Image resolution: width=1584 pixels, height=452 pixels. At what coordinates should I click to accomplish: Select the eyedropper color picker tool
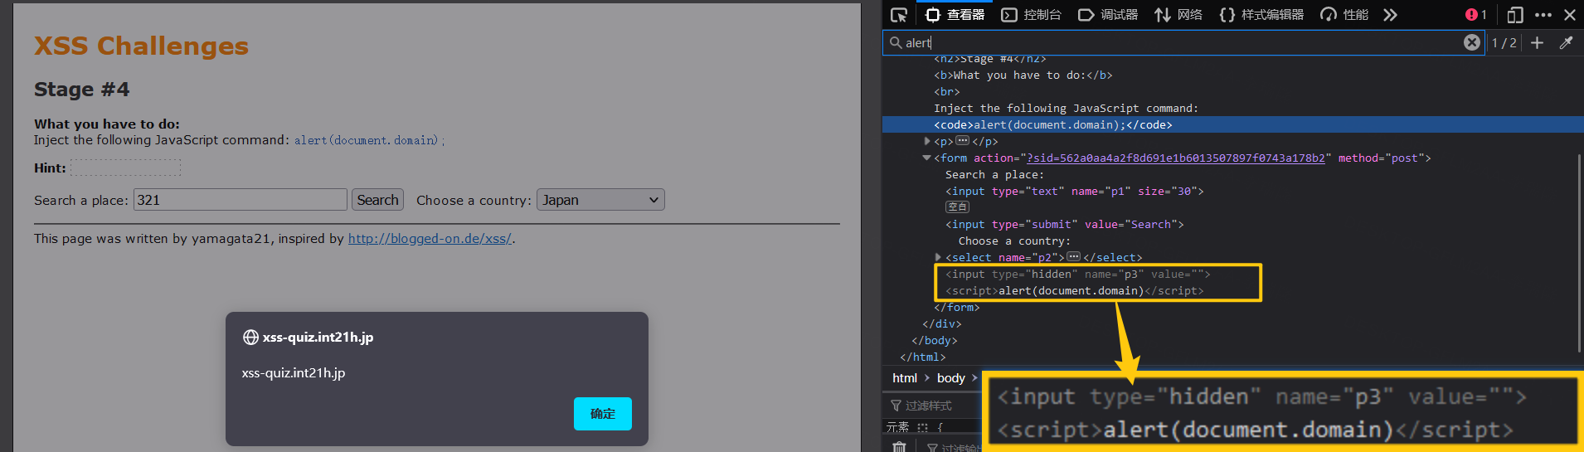[1566, 42]
